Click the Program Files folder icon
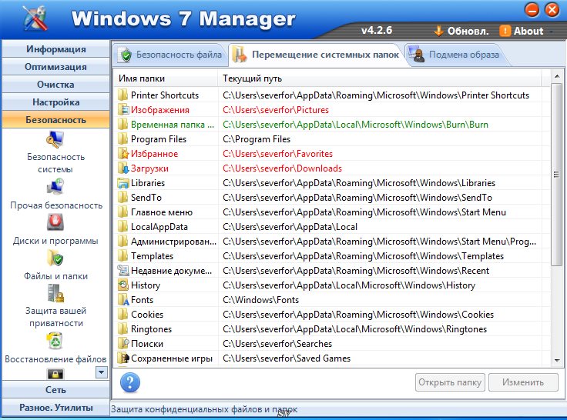567x420 pixels. point(123,139)
